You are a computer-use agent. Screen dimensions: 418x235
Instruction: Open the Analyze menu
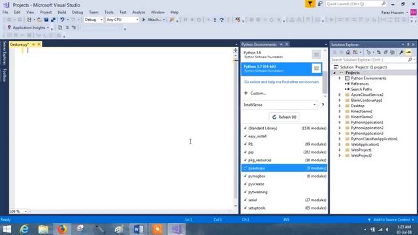tap(138, 12)
